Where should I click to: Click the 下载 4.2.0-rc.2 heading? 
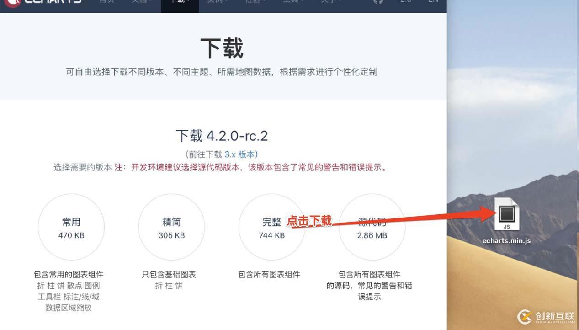pyautogui.click(x=222, y=136)
